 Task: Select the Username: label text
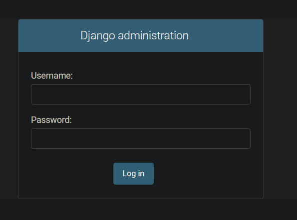pos(52,76)
